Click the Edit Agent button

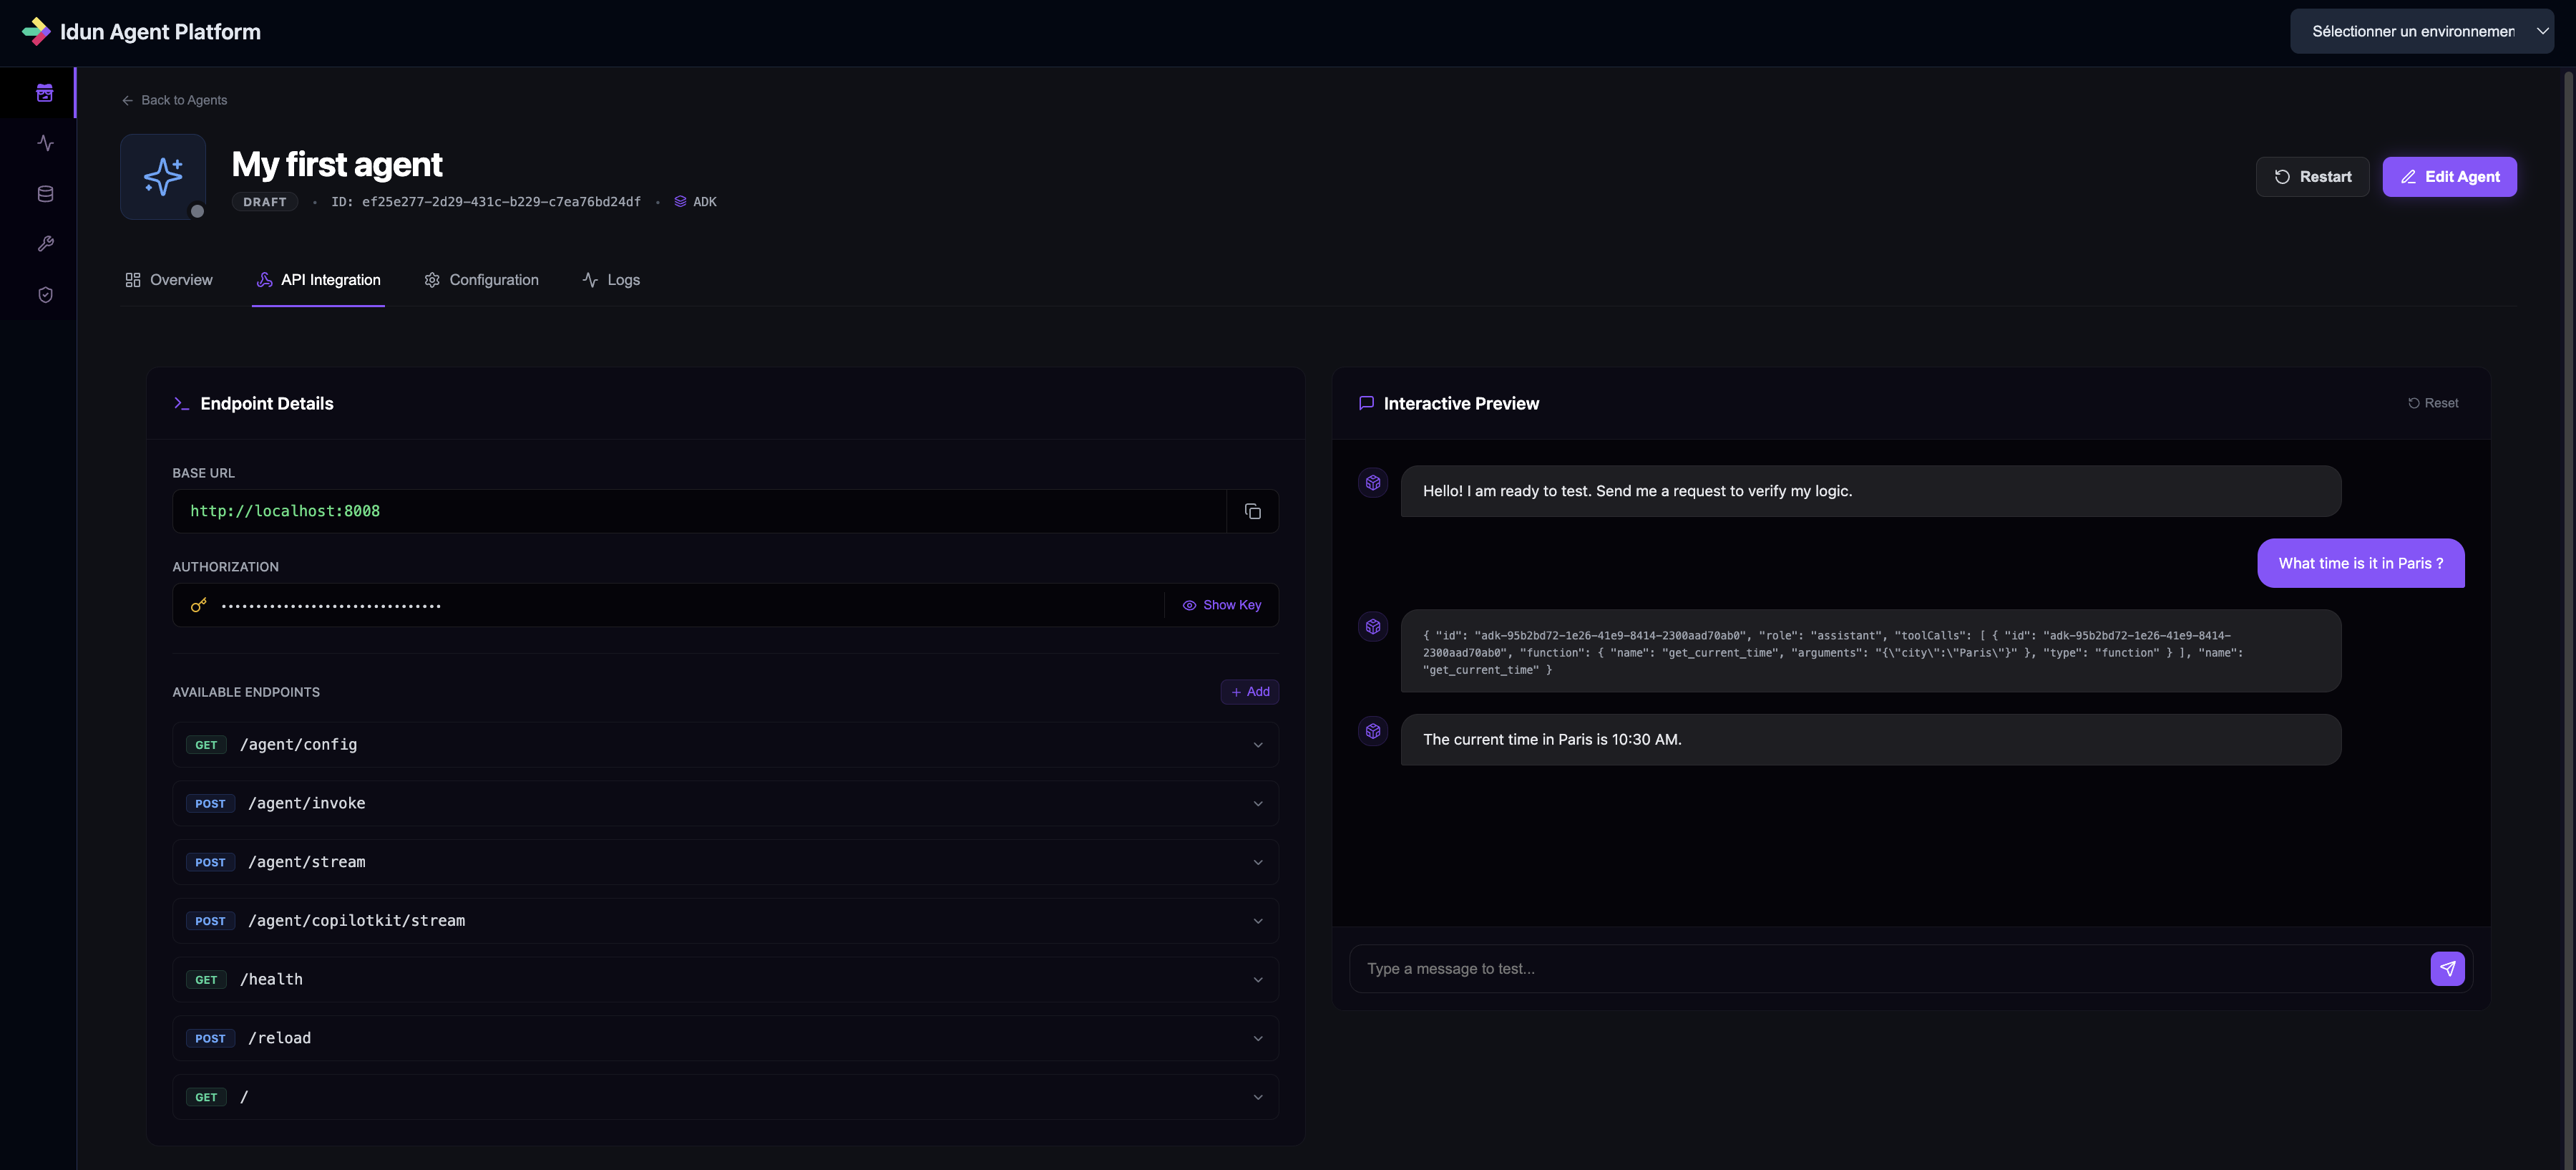click(2450, 176)
